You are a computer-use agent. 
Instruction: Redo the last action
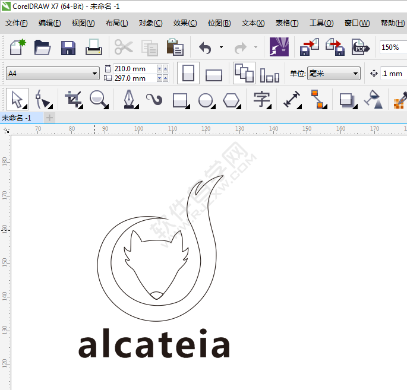[241, 47]
